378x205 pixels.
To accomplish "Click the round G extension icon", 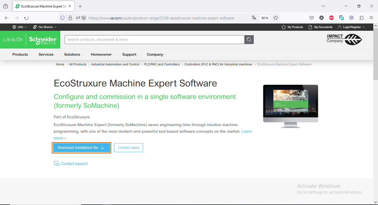I will tap(351, 18).
